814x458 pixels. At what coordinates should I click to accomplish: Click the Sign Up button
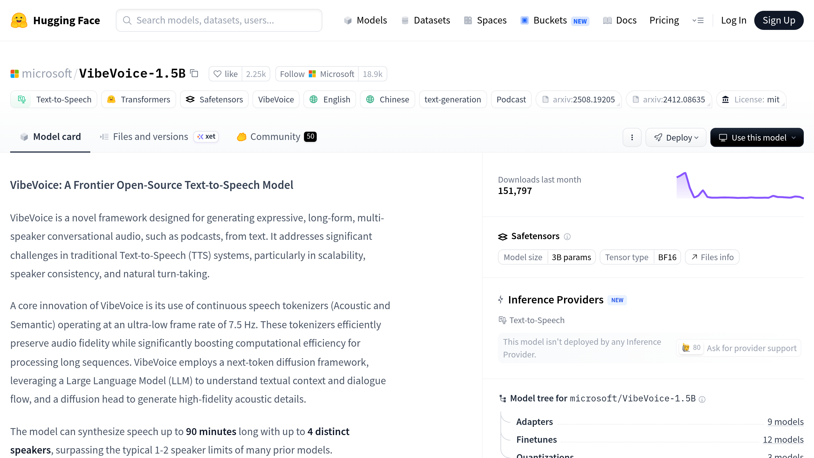pyautogui.click(x=779, y=20)
